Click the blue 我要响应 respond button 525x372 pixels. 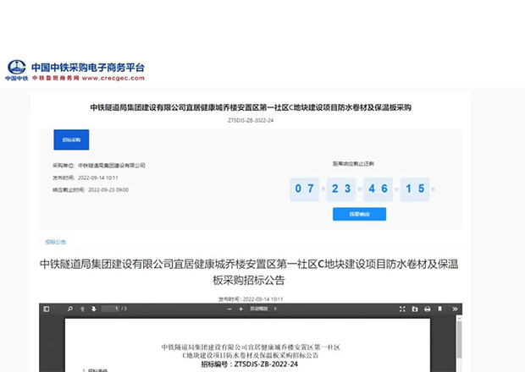359,214
